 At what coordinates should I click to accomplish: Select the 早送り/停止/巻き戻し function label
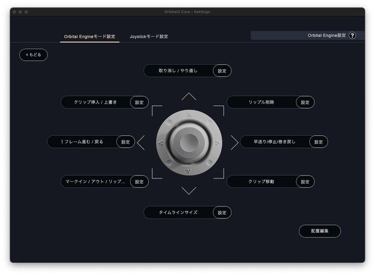tap(275, 142)
